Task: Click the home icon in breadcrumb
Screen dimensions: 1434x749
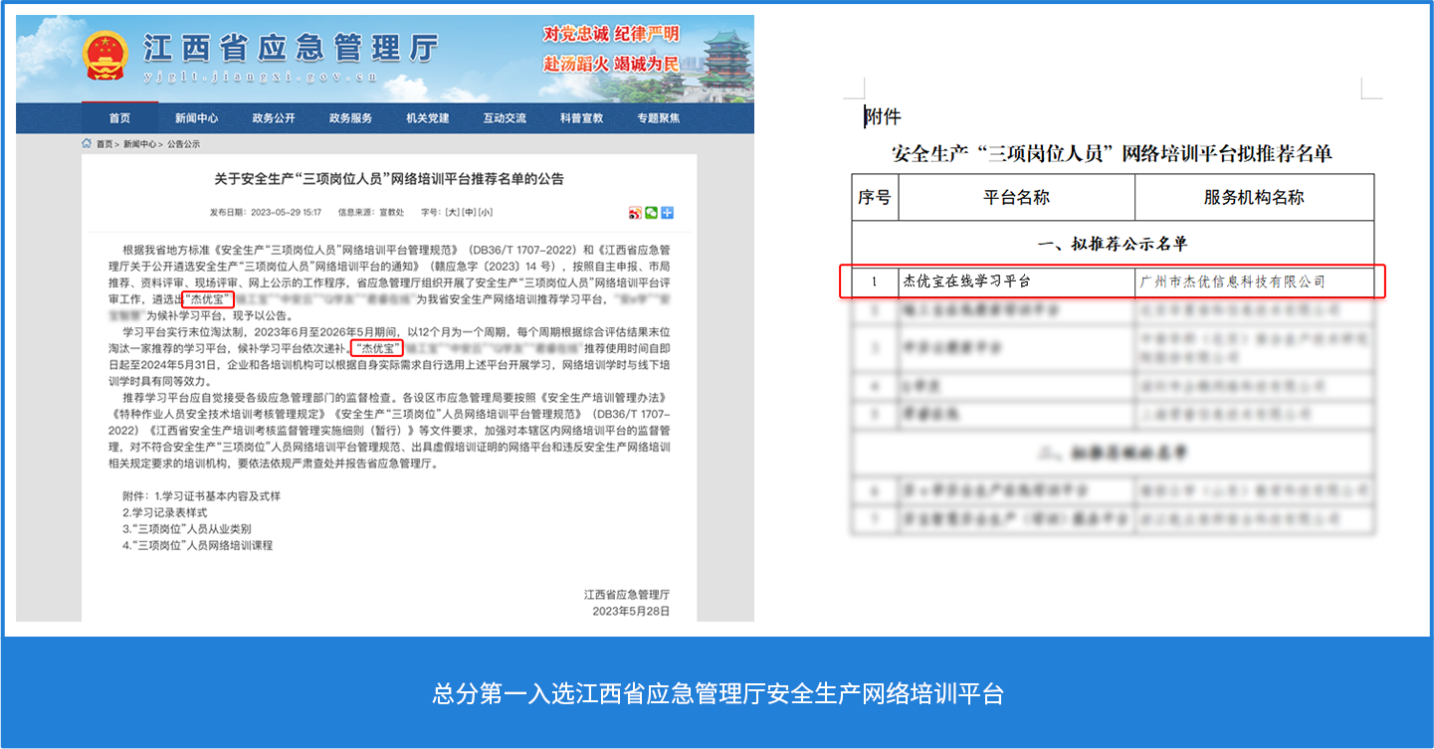Action: 87,143
